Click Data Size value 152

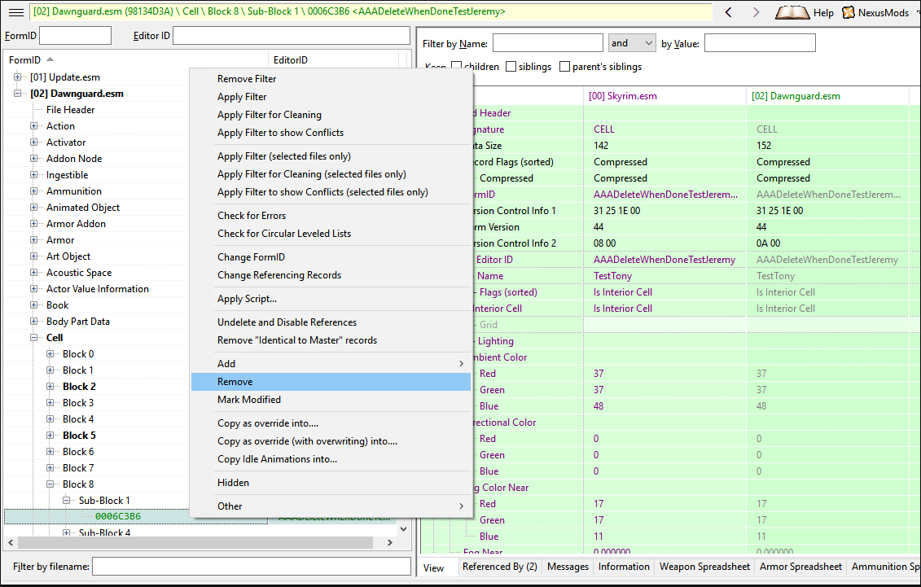tap(764, 146)
